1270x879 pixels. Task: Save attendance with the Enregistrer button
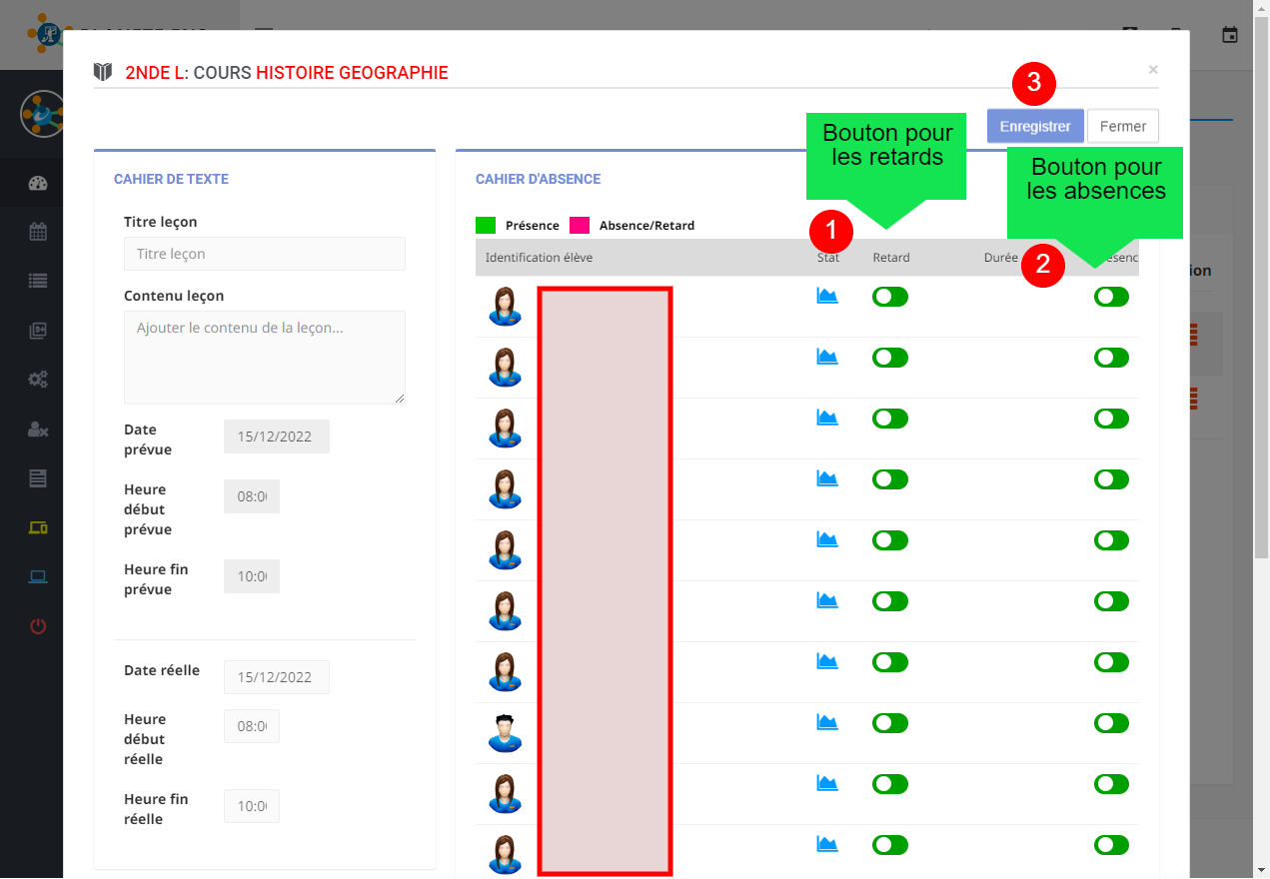coord(1035,127)
